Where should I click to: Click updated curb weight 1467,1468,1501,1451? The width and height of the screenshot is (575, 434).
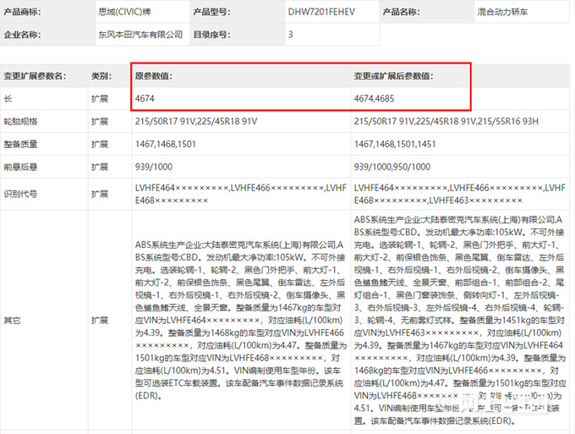click(x=395, y=144)
